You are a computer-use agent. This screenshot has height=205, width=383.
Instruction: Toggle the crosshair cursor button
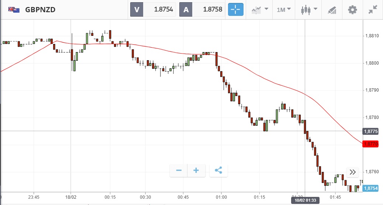[236, 10]
